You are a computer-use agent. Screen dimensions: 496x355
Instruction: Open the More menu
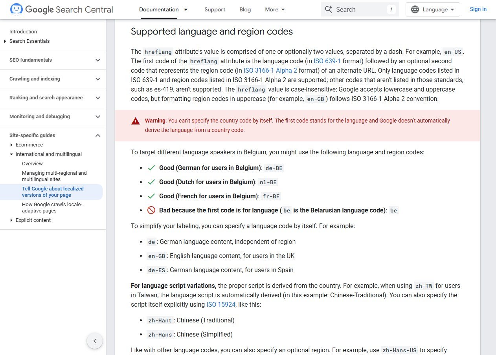pos(275,9)
